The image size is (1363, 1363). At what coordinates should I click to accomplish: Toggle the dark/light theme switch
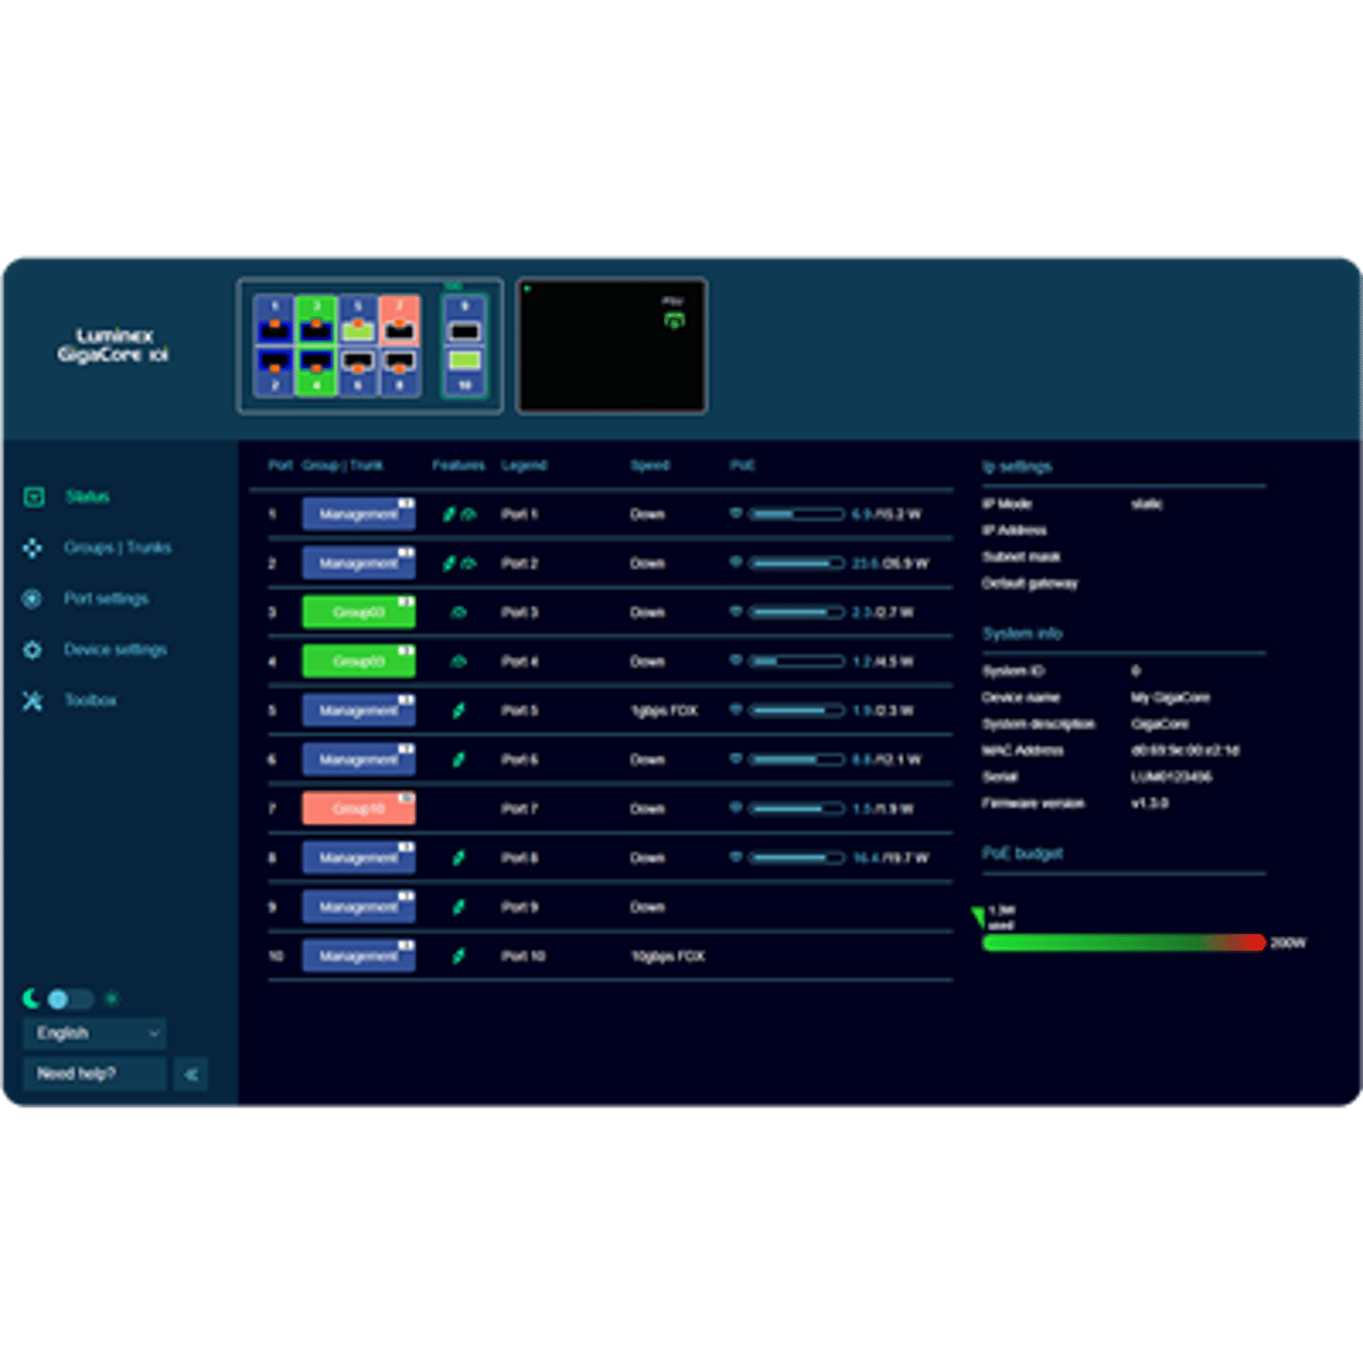pos(70,999)
